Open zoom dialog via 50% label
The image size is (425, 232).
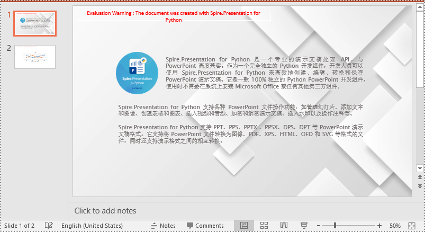pos(395,226)
